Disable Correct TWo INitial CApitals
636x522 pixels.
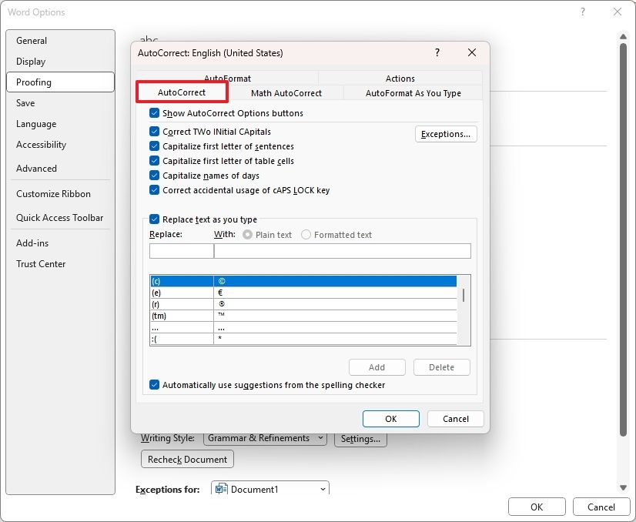[155, 132]
